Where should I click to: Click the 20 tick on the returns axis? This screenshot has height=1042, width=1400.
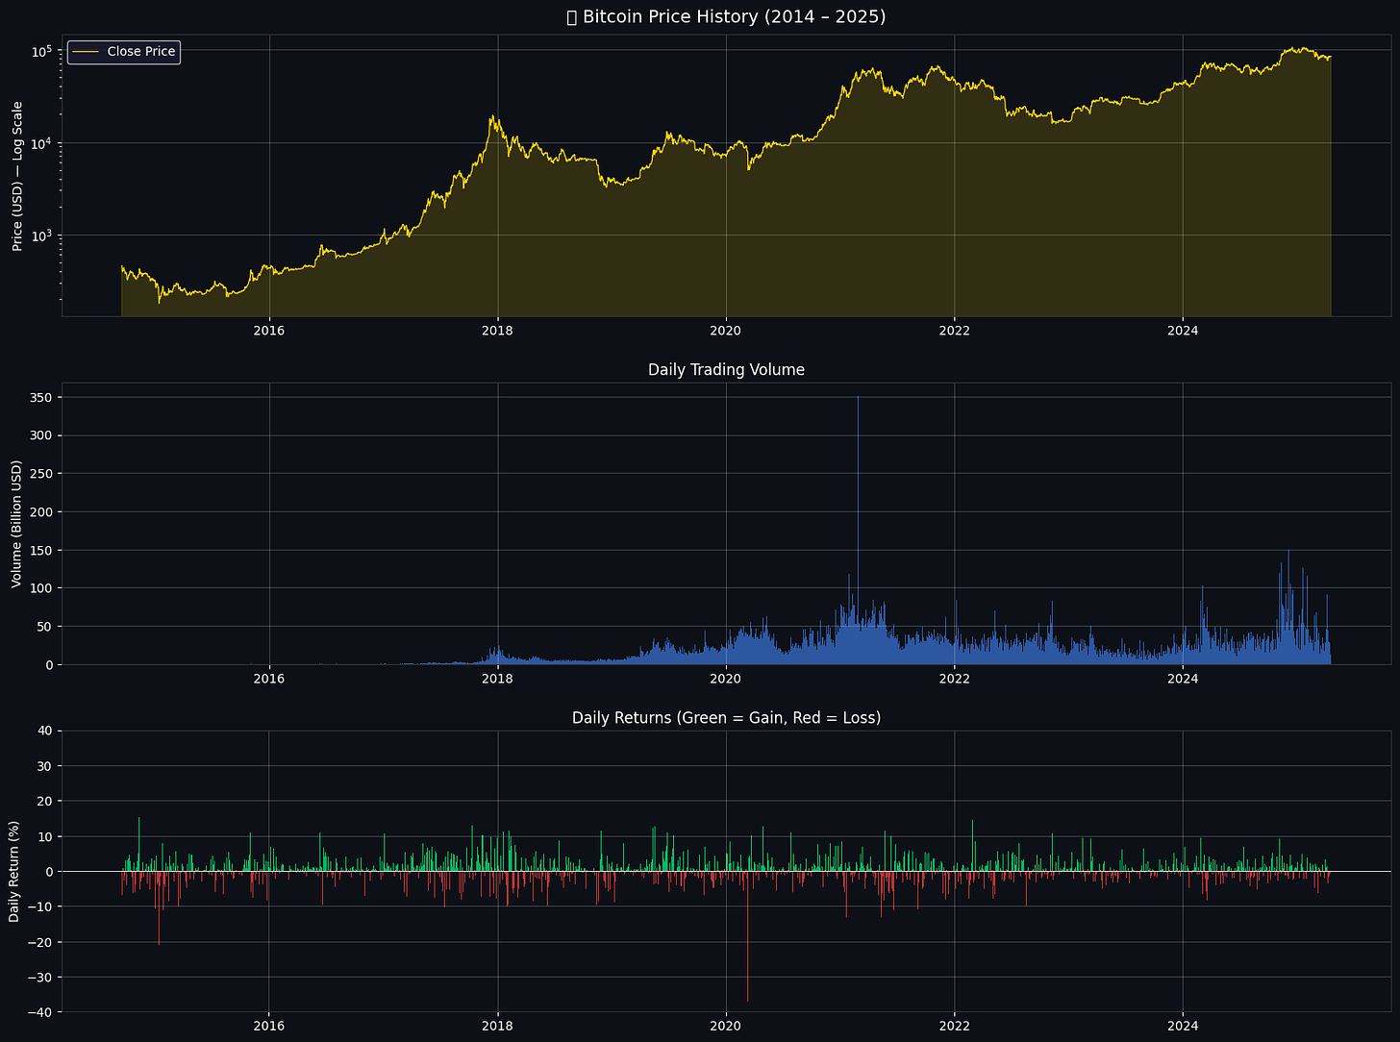[x=44, y=801]
